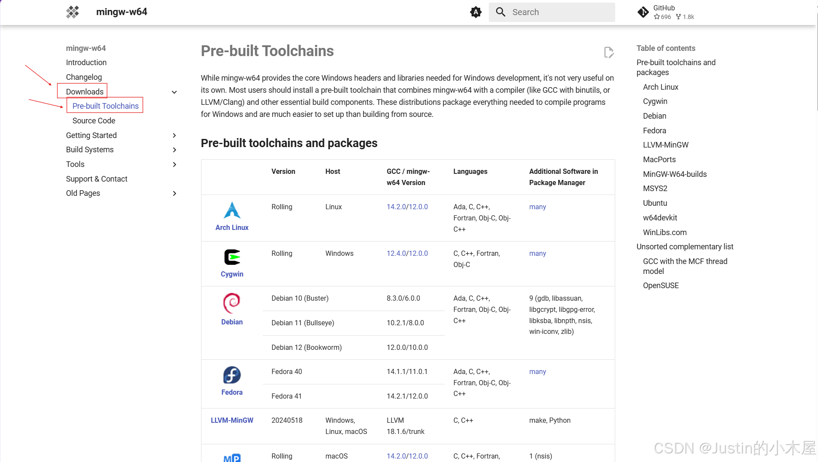Jump to LLVM-MinGW in table of contents
The height and width of the screenshot is (462, 818).
click(x=666, y=145)
